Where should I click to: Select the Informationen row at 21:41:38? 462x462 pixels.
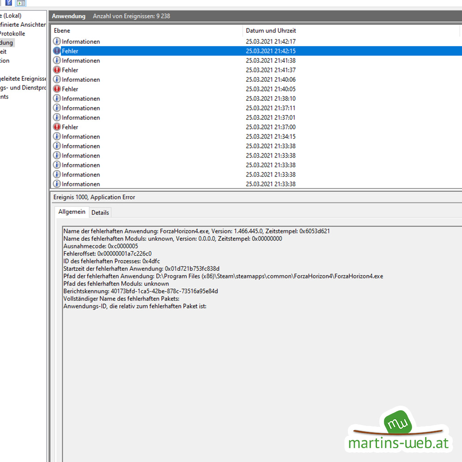pos(256,61)
